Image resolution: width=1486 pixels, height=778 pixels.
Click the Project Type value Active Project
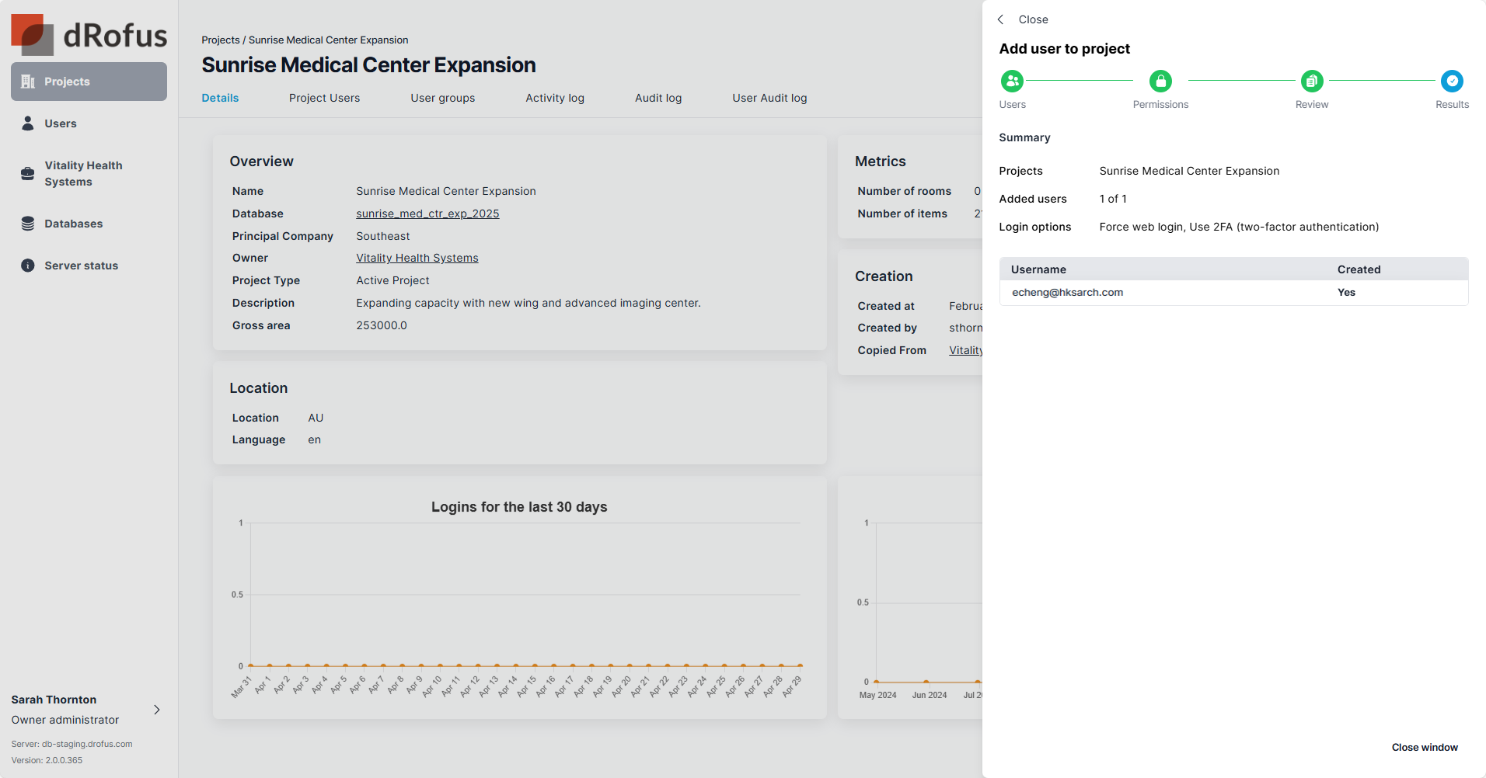pos(392,280)
